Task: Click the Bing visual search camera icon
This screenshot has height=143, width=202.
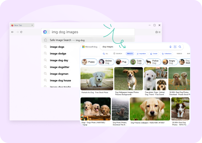Action: (175, 47)
